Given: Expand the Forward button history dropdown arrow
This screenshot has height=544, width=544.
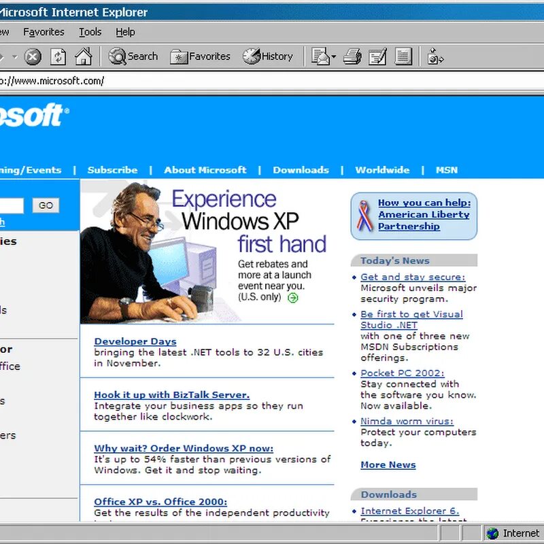Looking at the screenshot, I should [14, 56].
